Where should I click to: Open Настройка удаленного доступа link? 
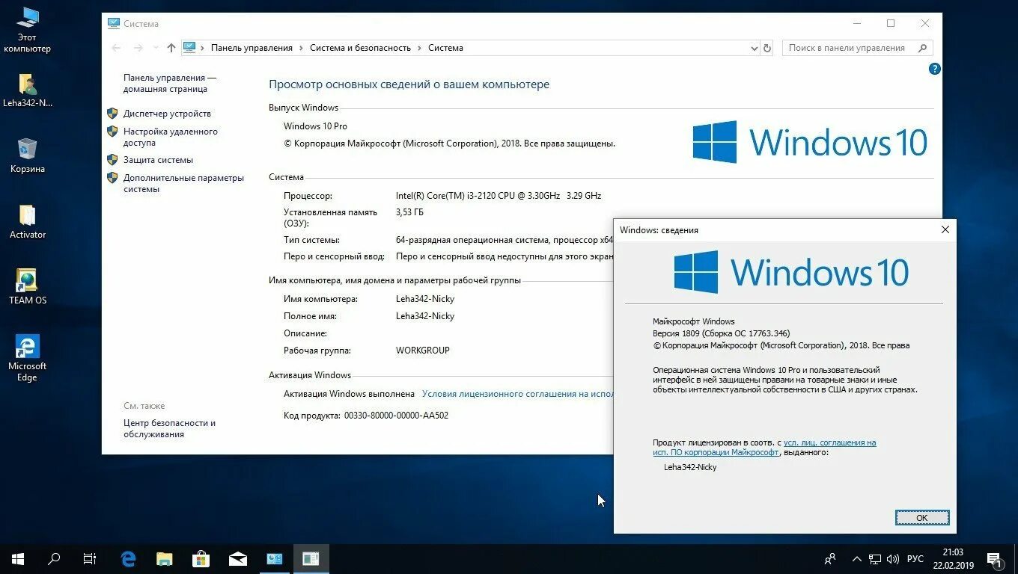pyautogui.click(x=171, y=137)
